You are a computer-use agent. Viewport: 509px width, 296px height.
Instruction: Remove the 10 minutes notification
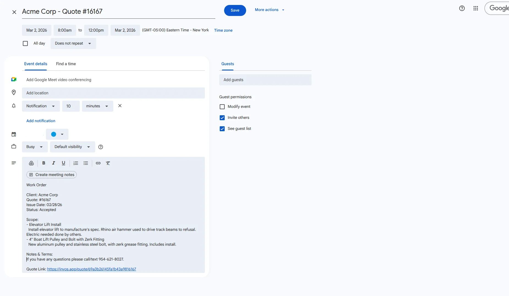(120, 106)
